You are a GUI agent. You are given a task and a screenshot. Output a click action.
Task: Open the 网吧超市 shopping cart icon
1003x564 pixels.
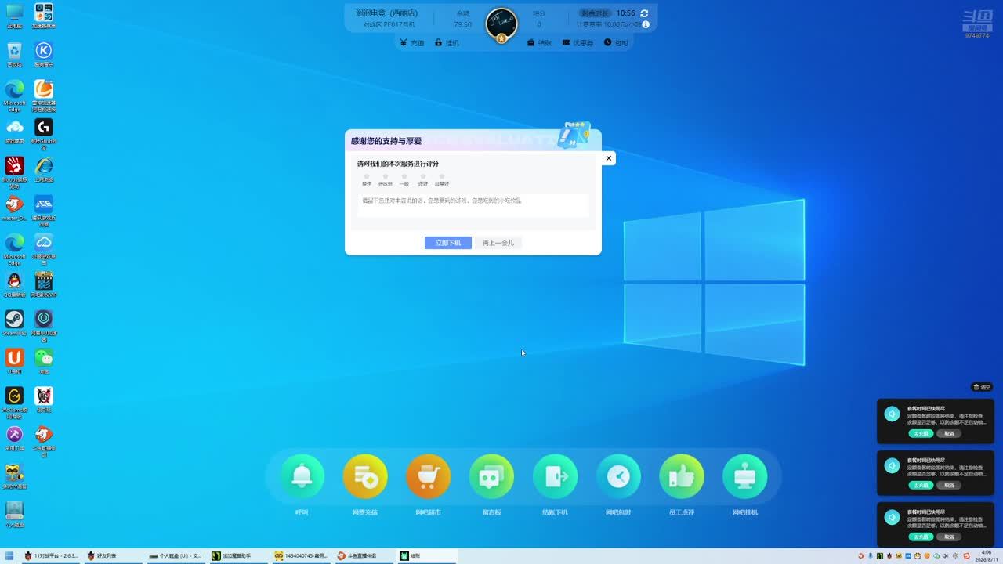(428, 476)
